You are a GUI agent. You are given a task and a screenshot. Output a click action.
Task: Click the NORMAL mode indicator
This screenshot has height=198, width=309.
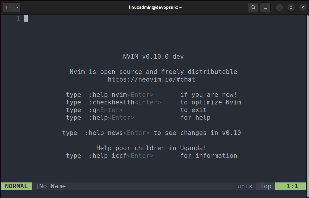pyautogui.click(x=16, y=186)
